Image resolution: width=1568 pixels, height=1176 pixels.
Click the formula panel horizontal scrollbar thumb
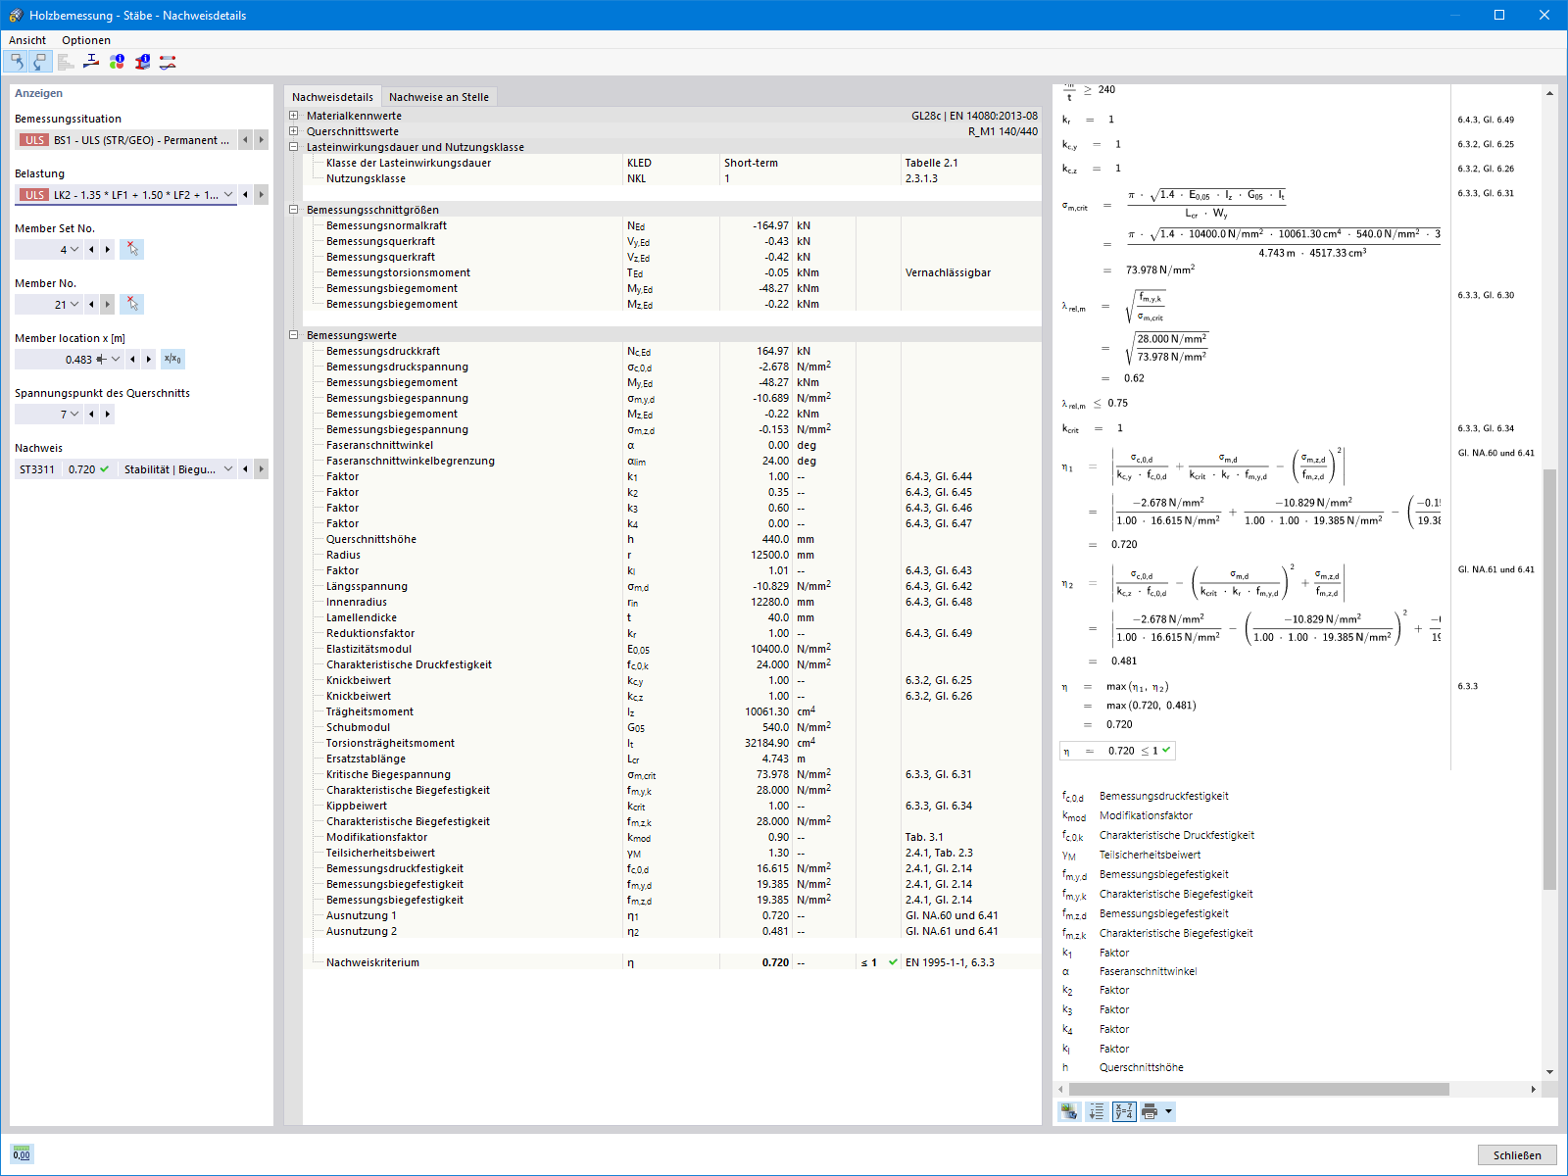point(1258,1089)
